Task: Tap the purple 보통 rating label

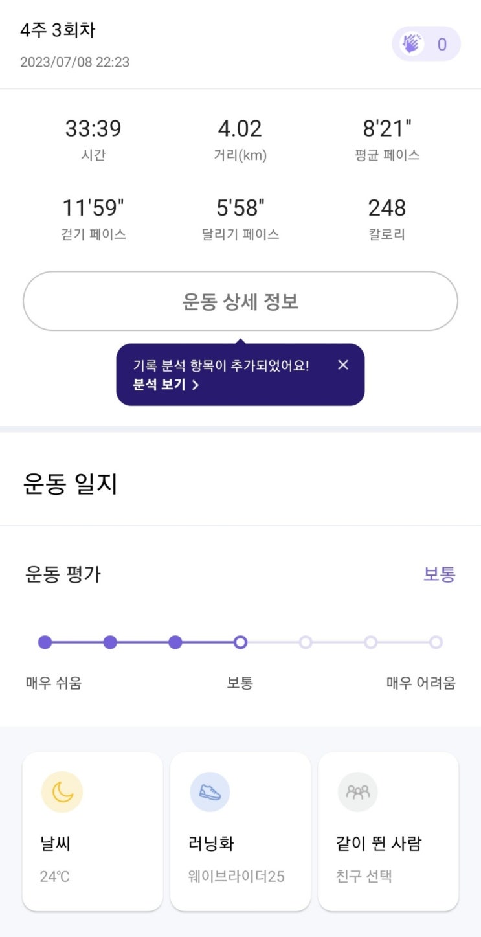Action: coord(439,574)
